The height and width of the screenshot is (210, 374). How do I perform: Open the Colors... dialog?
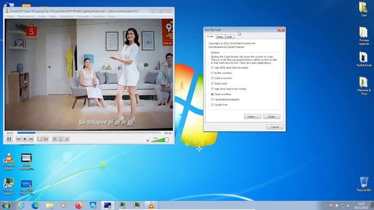click(252, 117)
